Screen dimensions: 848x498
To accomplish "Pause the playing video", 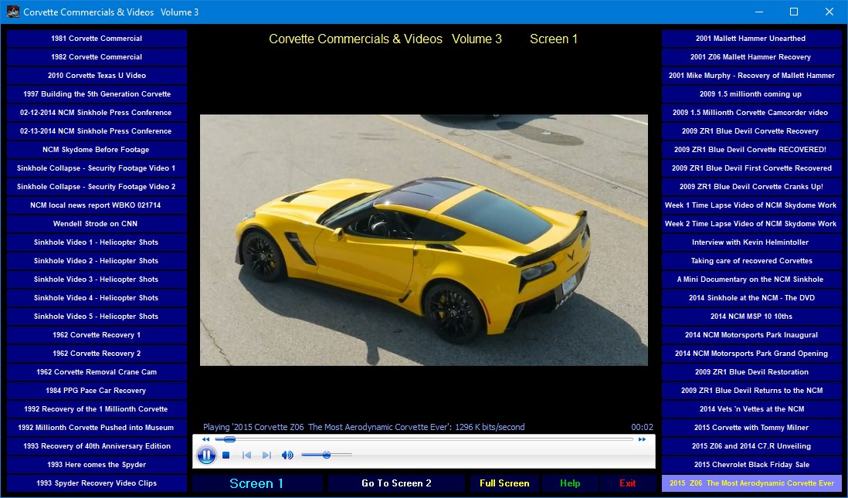I will (x=206, y=456).
